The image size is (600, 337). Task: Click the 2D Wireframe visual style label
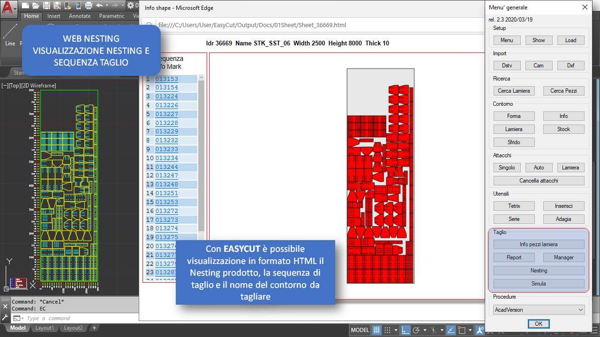pos(38,86)
